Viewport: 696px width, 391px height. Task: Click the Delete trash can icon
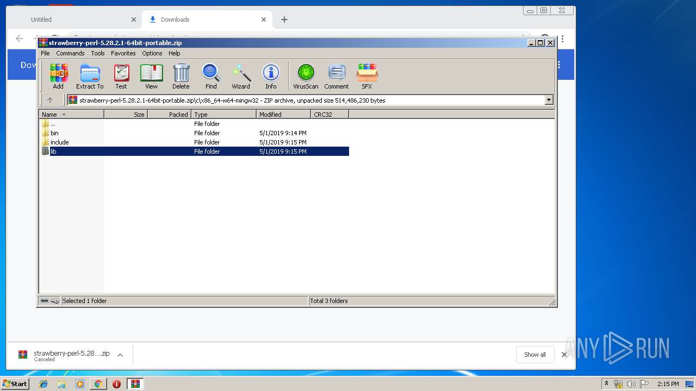pos(181,76)
